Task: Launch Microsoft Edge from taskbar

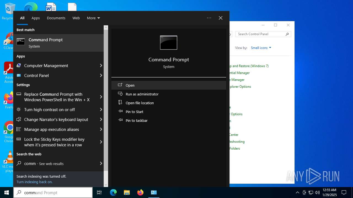Action: tap(113, 193)
